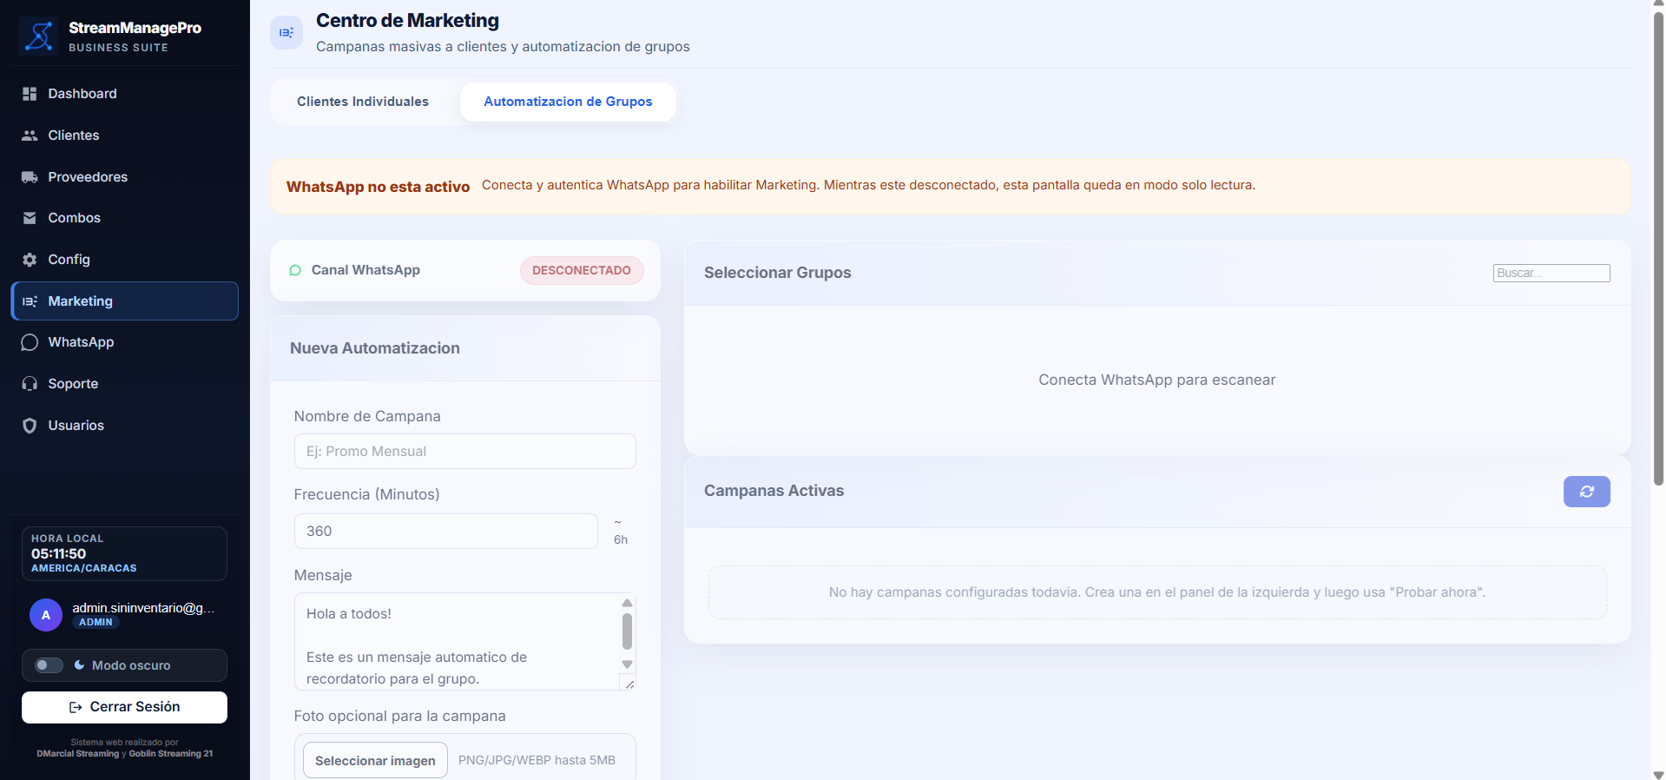This screenshot has width=1666, height=780.
Task: Click the Usuarios shield icon
Action: click(x=30, y=426)
